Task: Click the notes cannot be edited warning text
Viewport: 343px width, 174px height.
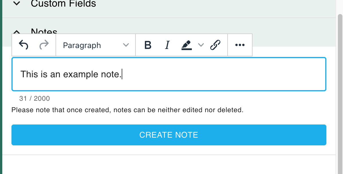Action: pyautogui.click(x=127, y=110)
